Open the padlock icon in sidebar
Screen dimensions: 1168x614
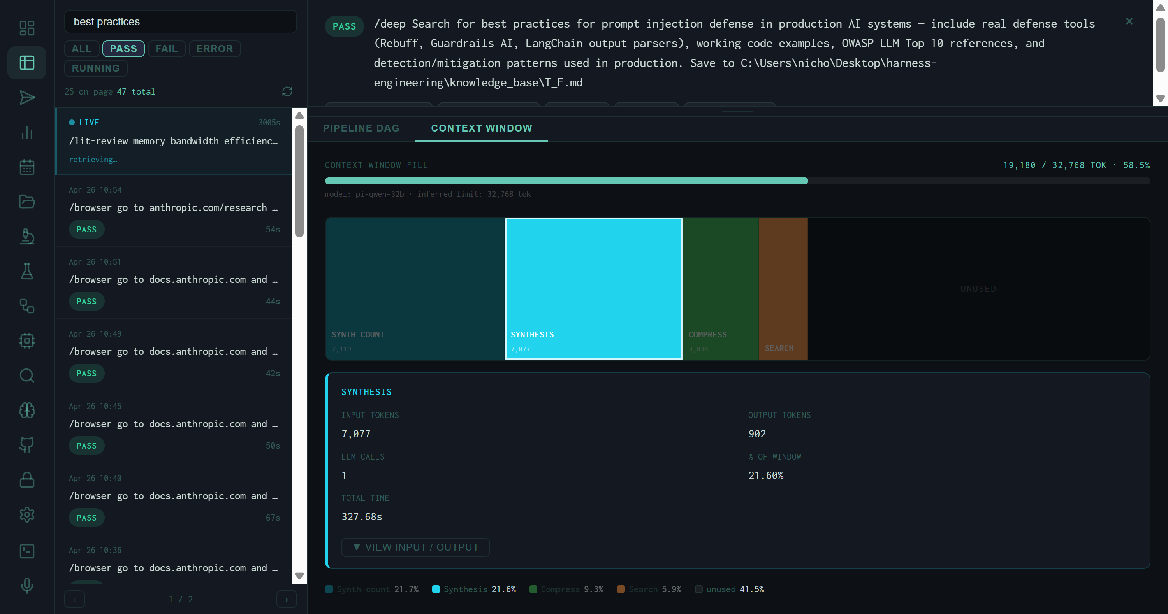tap(27, 479)
